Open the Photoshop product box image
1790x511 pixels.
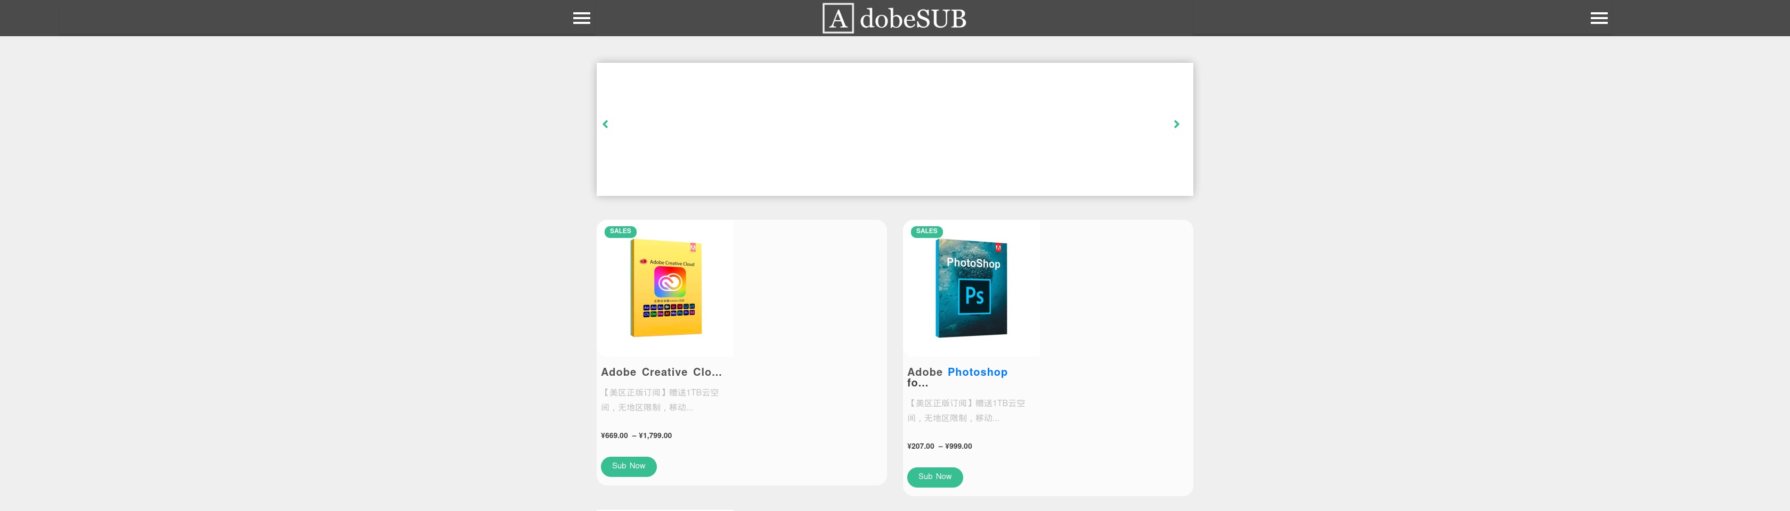pyautogui.click(x=971, y=288)
